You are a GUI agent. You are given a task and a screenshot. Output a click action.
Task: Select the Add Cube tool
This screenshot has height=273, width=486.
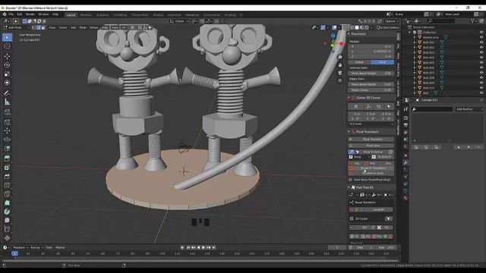coord(7,112)
